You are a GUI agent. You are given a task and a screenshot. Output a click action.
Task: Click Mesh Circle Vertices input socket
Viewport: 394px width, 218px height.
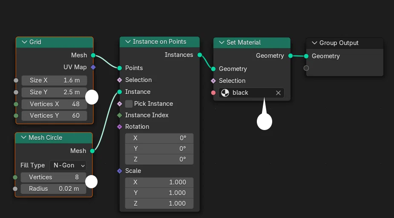click(x=15, y=177)
